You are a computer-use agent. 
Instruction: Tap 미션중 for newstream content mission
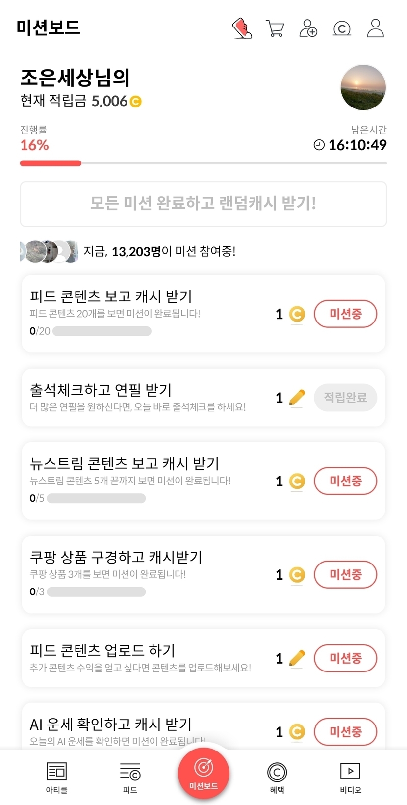pos(345,481)
